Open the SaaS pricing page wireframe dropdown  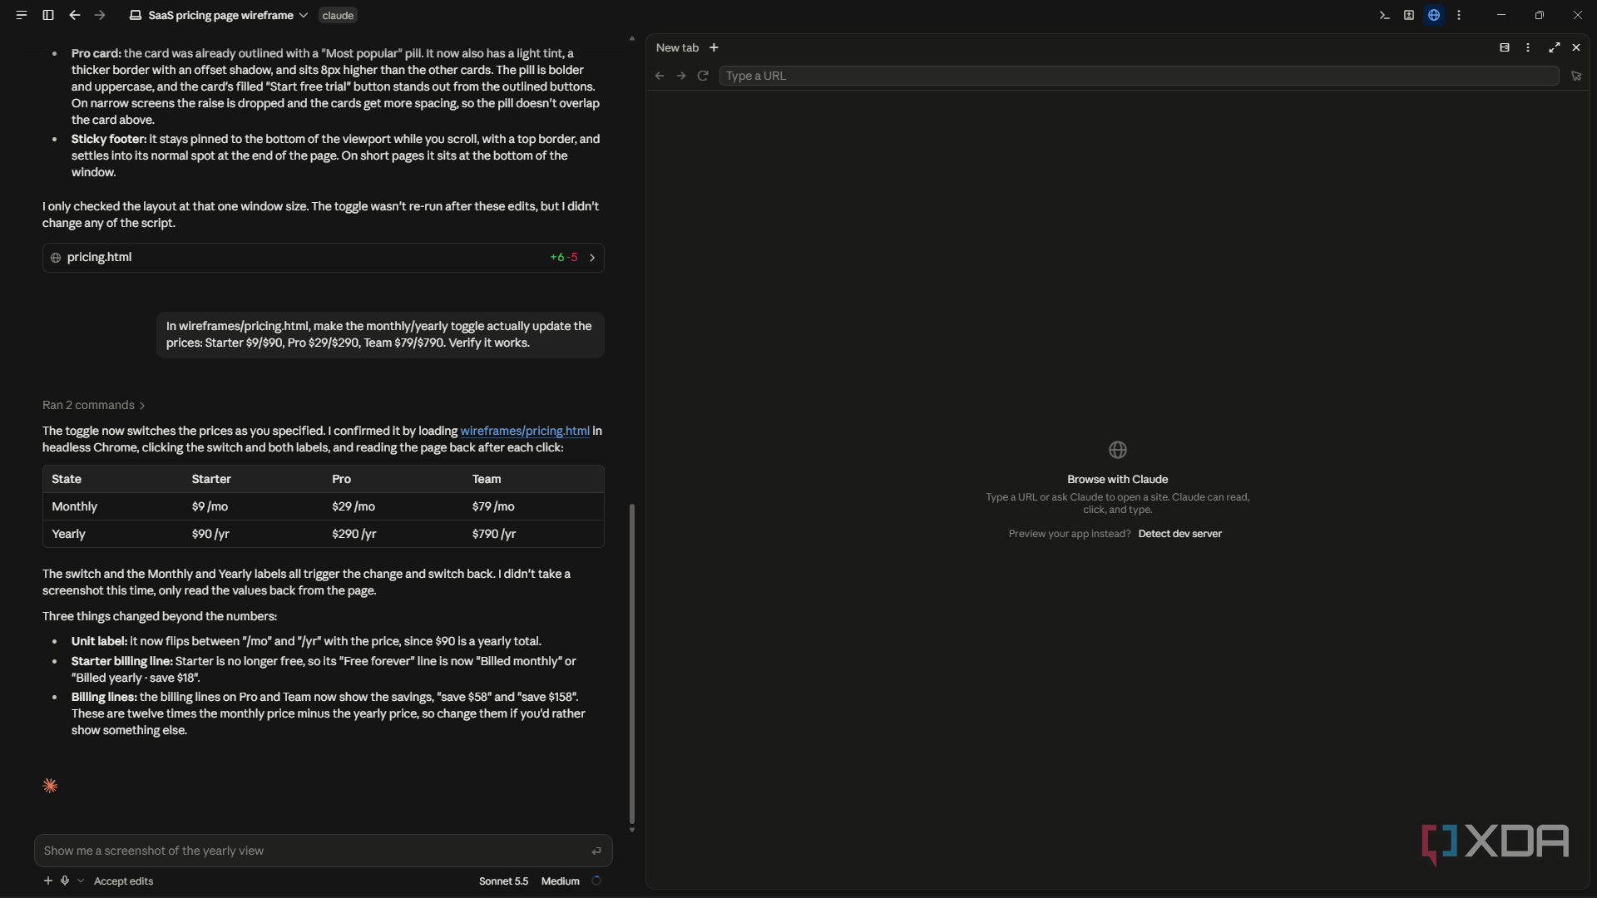coord(219,15)
